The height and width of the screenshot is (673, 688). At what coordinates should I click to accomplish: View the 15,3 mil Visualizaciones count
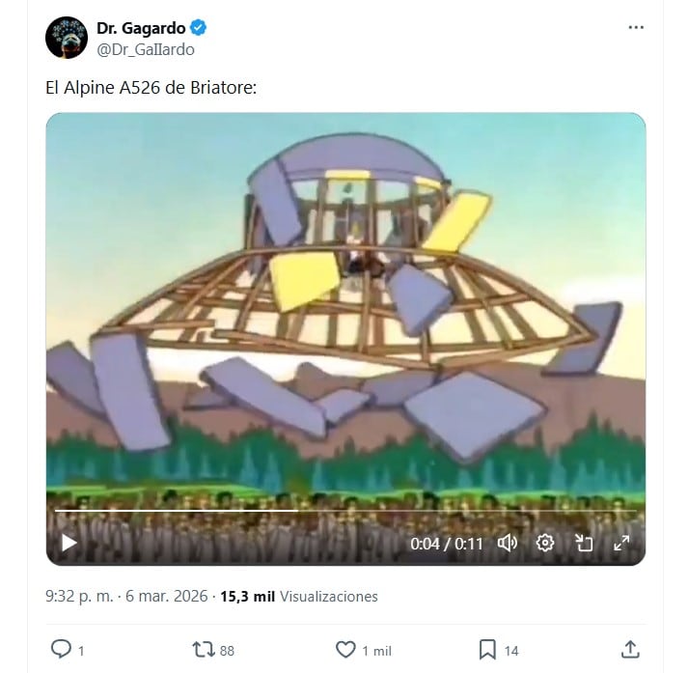click(299, 596)
